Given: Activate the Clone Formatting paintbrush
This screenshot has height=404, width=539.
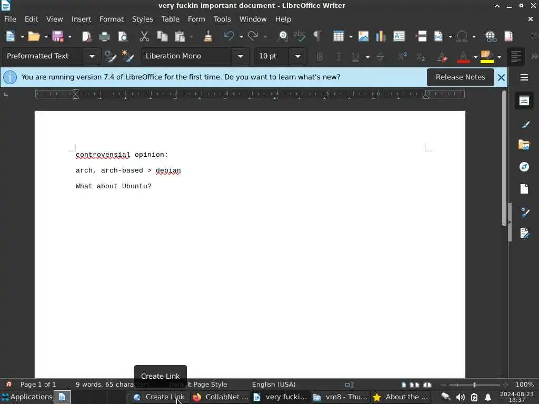Looking at the screenshot, I should pos(207,36).
